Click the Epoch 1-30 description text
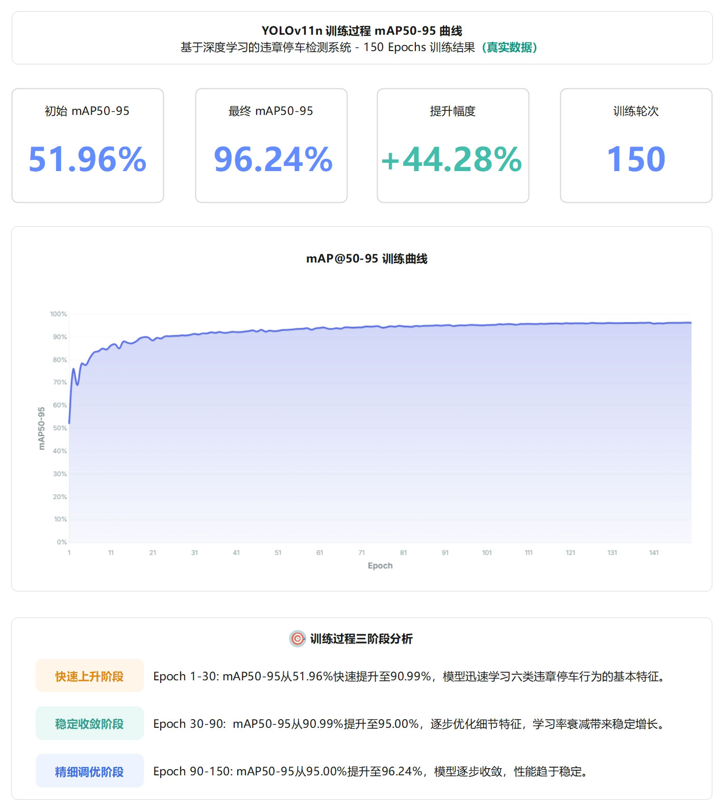The image size is (722, 808). click(410, 676)
